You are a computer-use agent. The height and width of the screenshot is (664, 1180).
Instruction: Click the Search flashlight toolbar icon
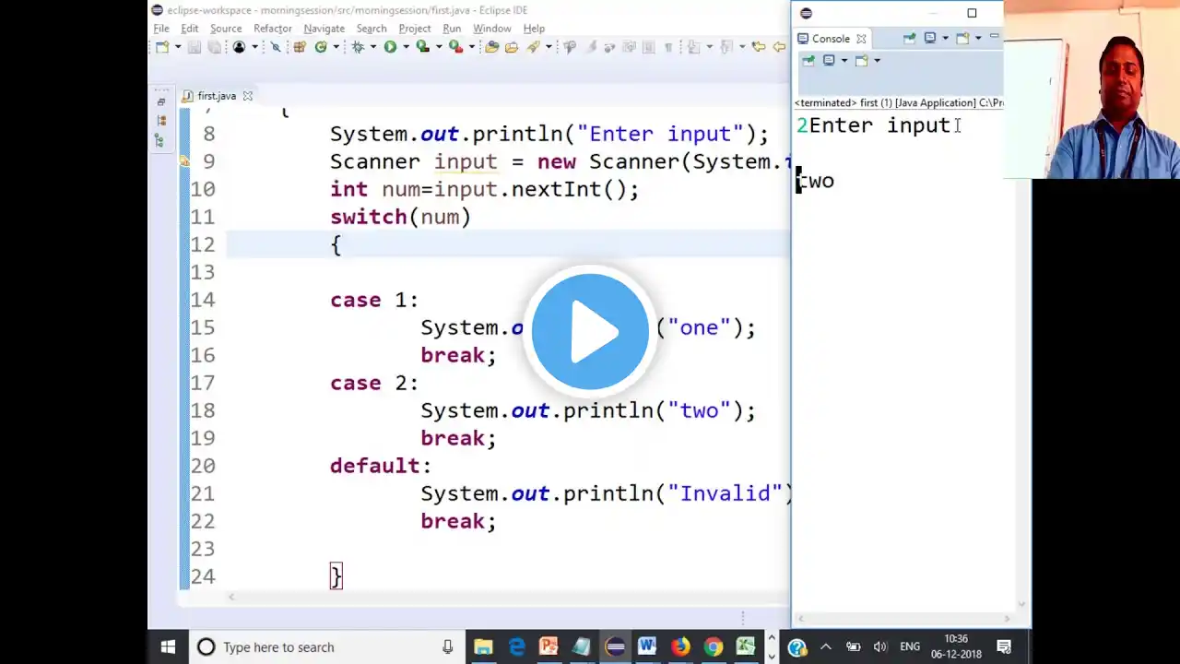[533, 47]
